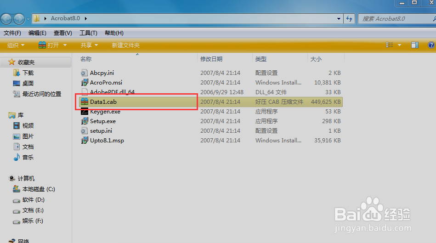This screenshot has width=436, height=243.
Task: Select the Setup.exe application icon
Action: click(84, 121)
